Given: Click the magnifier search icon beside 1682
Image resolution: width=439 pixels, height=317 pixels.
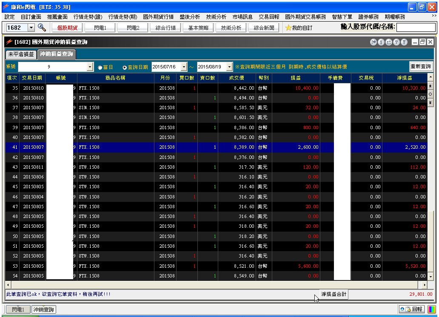Looking at the screenshot, I should click(42, 28).
